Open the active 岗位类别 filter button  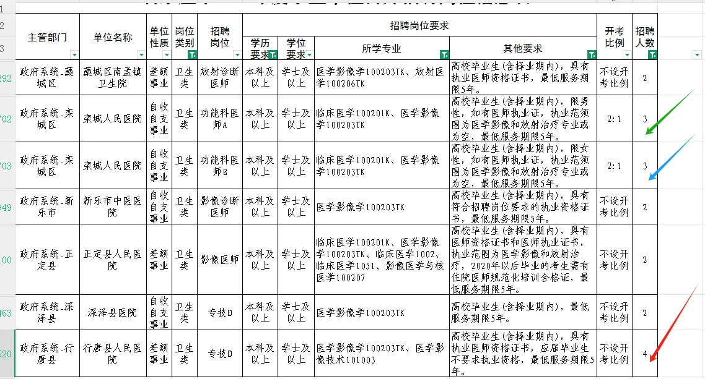point(192,55)
